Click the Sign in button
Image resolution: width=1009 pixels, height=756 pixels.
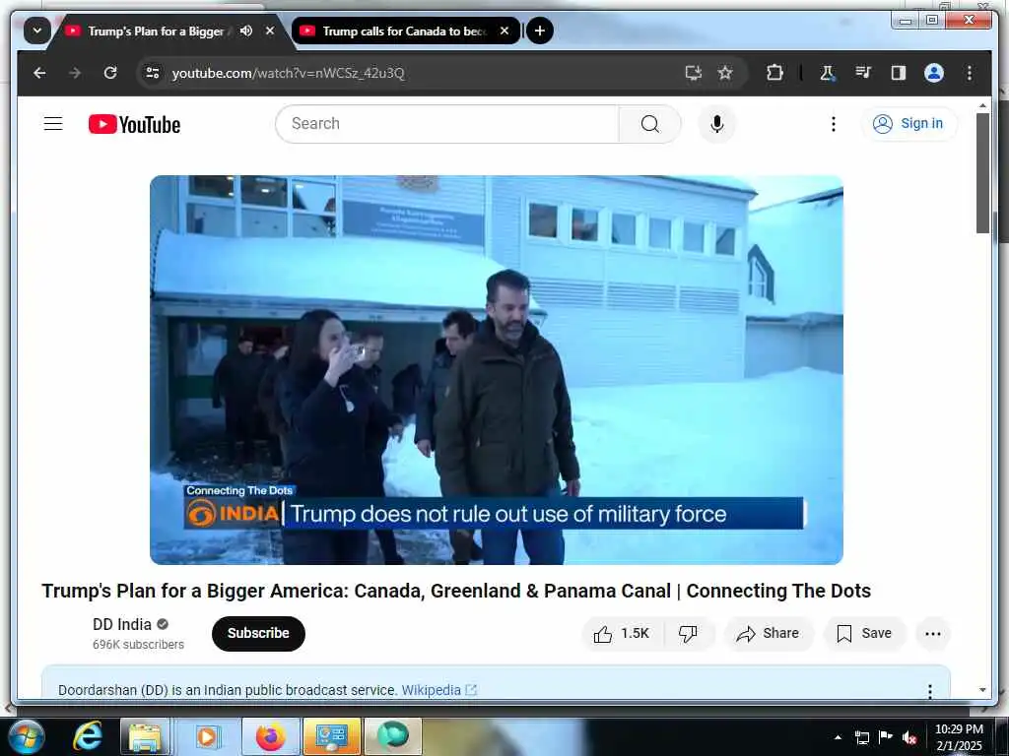click(x=909, y=123)
